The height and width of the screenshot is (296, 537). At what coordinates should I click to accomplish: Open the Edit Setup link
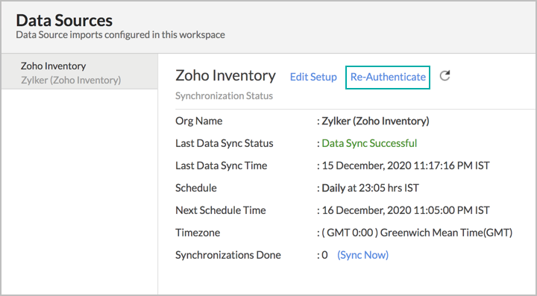[x=313, y=77]
